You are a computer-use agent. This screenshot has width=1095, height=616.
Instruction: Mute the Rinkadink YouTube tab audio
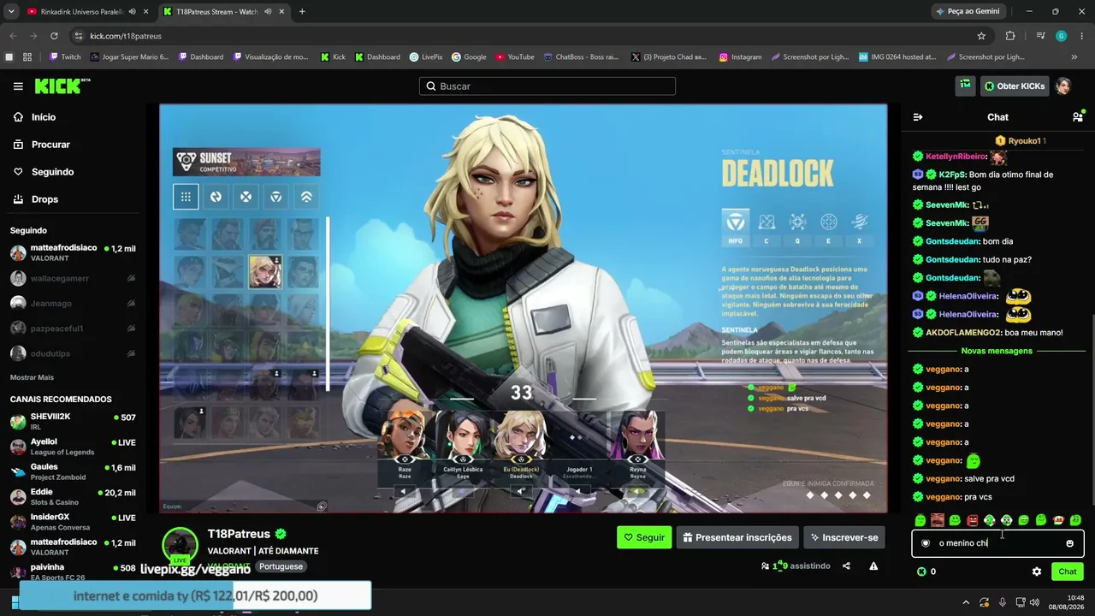pos(132,12)
